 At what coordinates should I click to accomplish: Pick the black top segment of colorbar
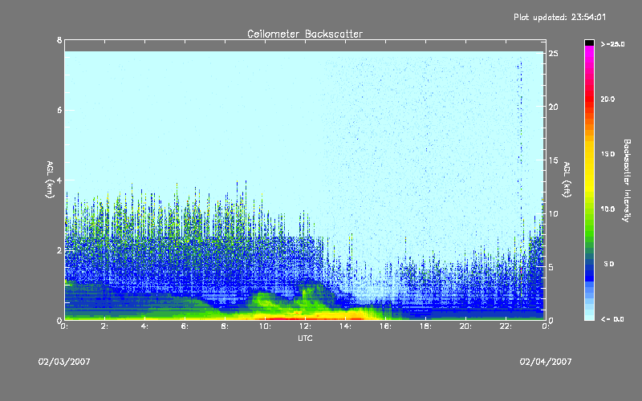click(589, 43)
